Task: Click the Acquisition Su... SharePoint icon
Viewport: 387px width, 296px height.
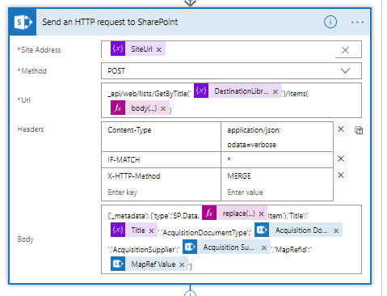Action: click(190, 247)
